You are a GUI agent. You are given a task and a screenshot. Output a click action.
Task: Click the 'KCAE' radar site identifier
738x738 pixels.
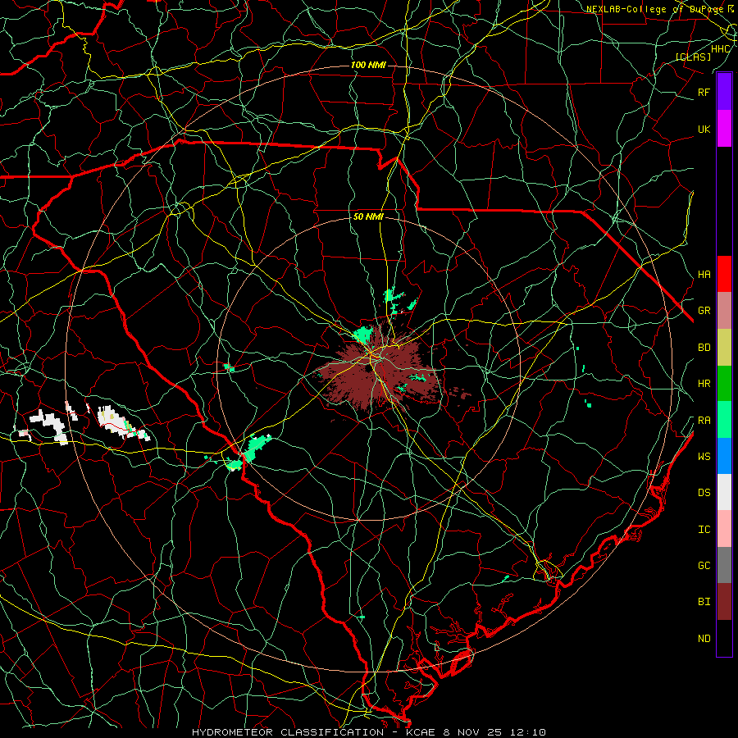click(x=421, y=732)
